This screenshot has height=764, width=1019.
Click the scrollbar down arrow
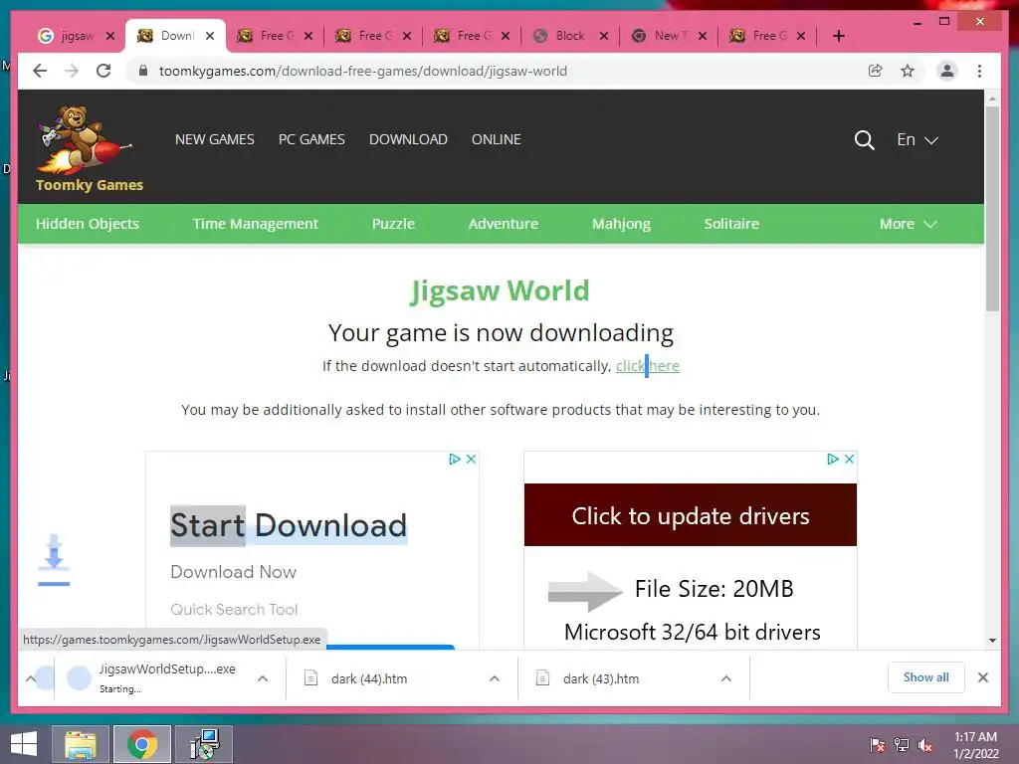point(992,641)
